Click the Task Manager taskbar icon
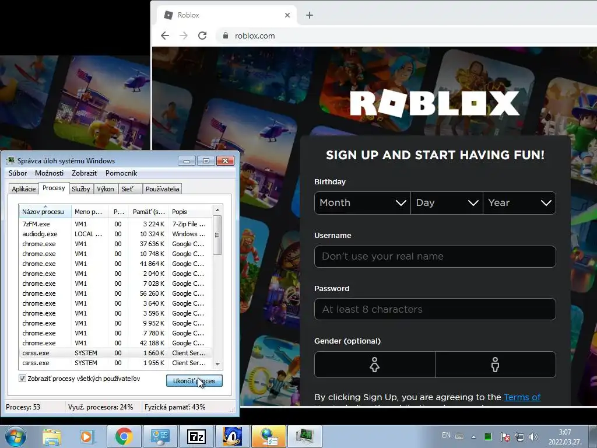Image resolution: width=597 pixels, height=448 pixels. coord(305,436)
